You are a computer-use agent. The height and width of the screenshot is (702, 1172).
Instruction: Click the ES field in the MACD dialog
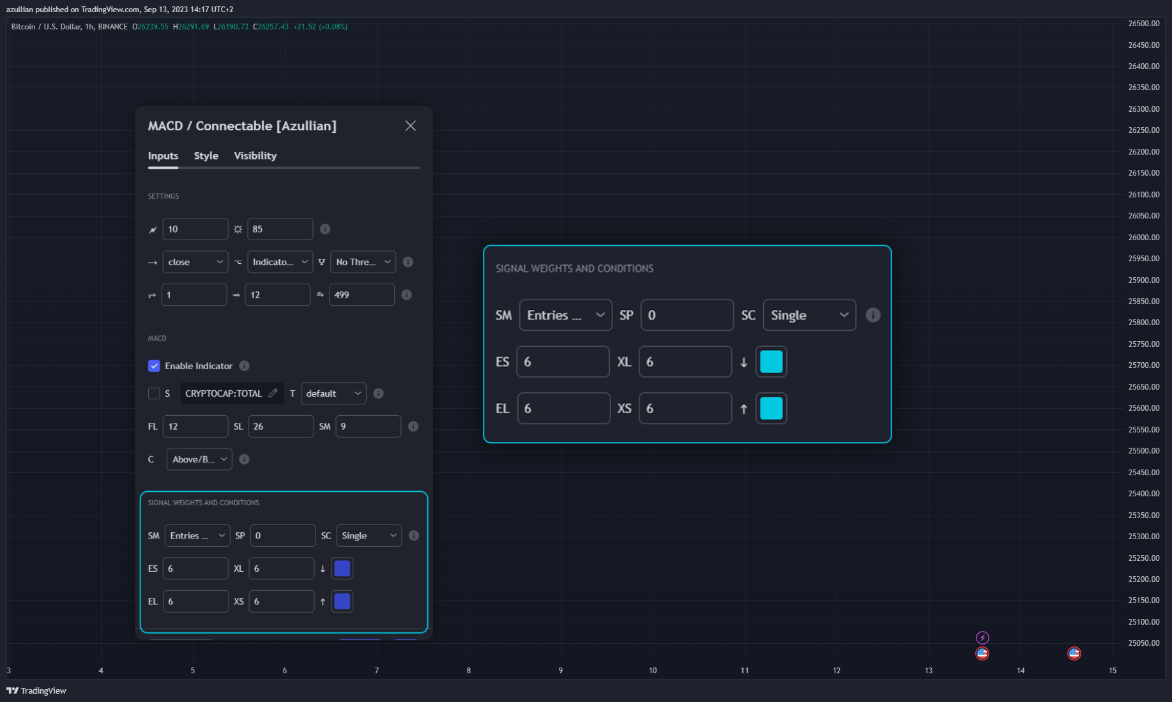195,568
